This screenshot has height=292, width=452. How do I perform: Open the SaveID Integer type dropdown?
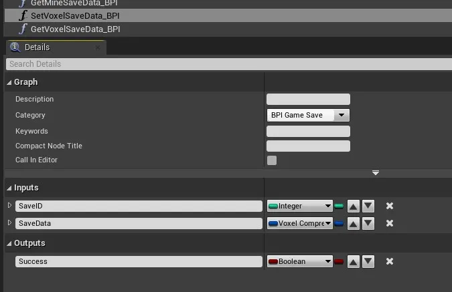click(x=300, y=206)
